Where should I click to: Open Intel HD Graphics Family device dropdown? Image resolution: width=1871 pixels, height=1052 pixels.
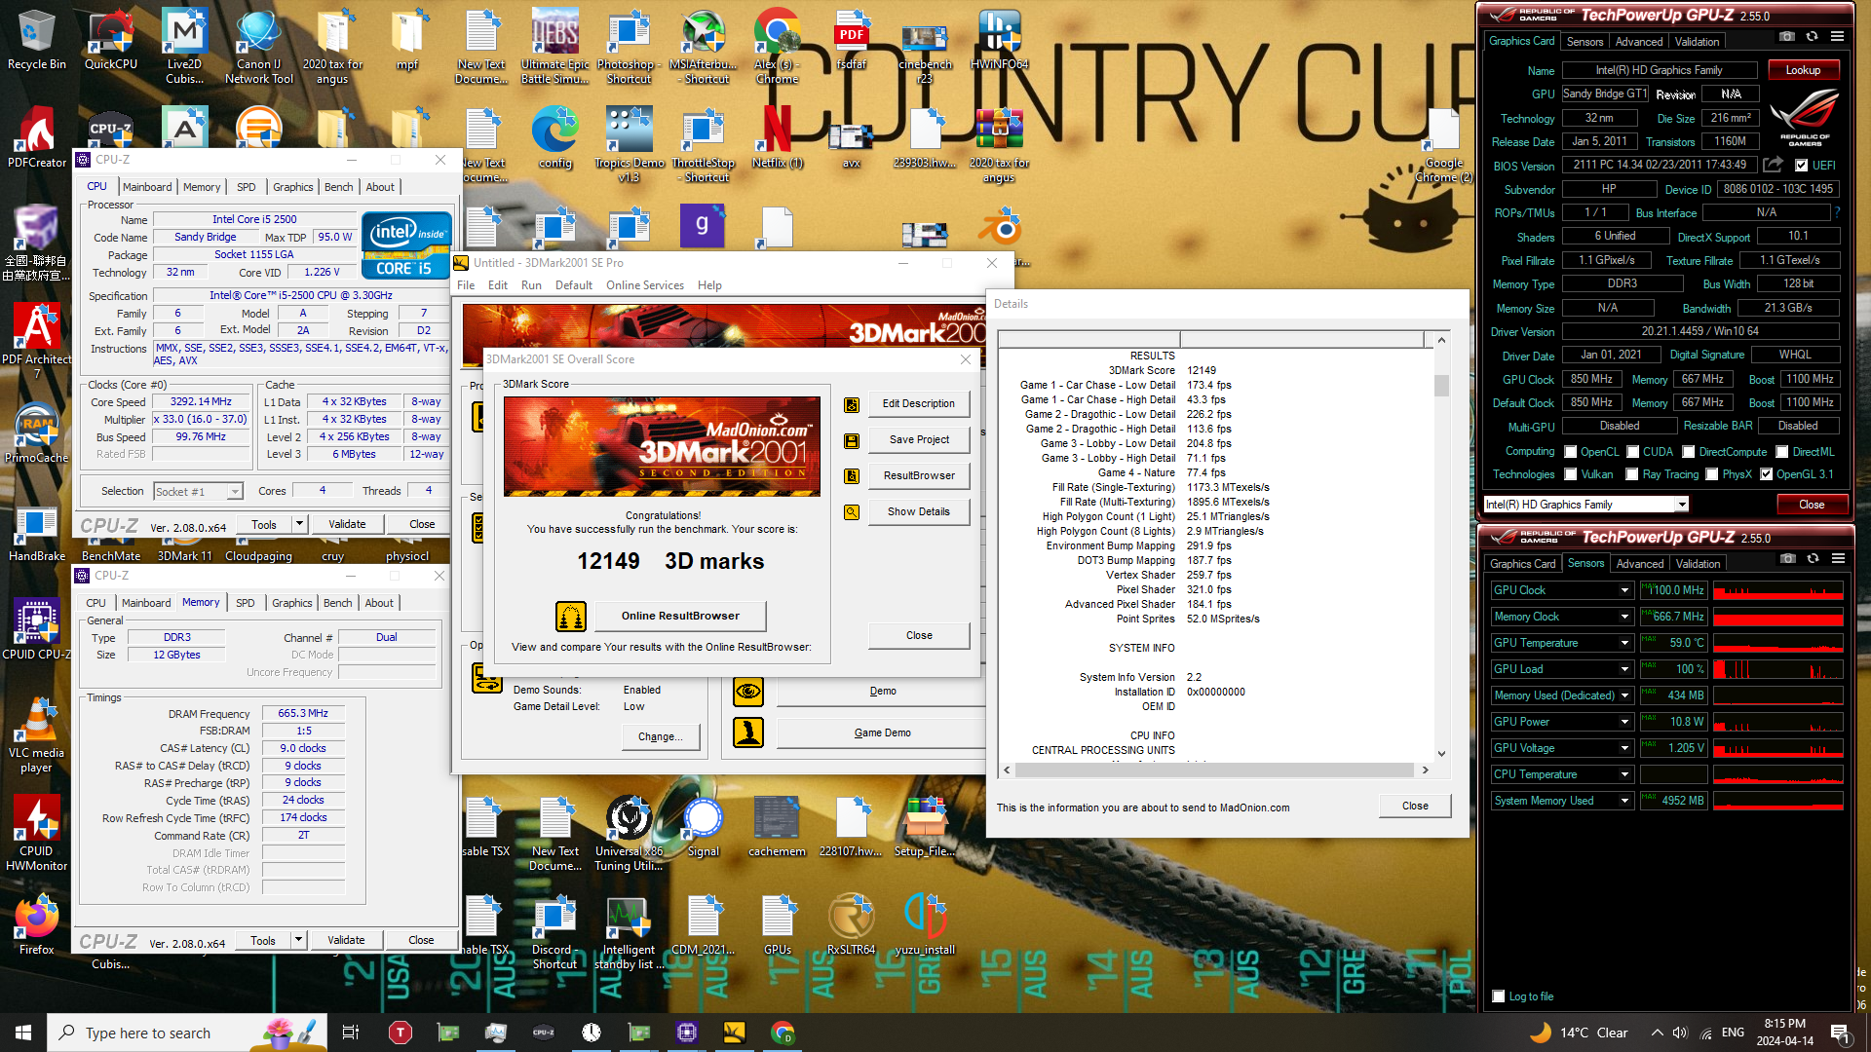pos(1681,505)
